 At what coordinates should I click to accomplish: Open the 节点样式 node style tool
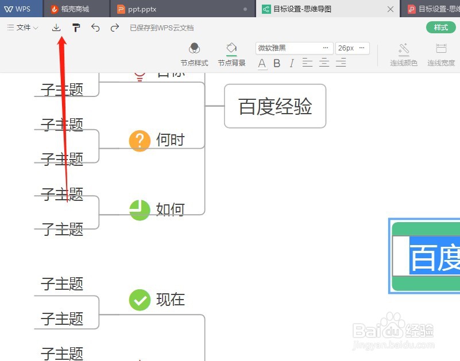tap(194, 55)
